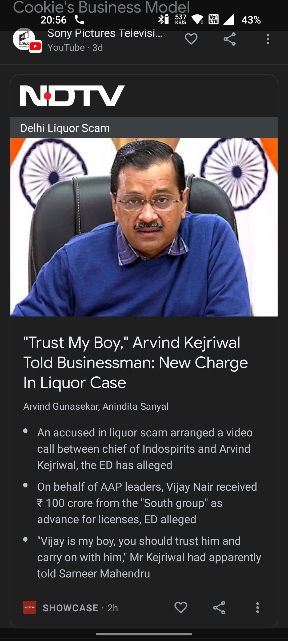Open NDTV publisher icon in card footer
288x641 pixels.
(30, 607)
